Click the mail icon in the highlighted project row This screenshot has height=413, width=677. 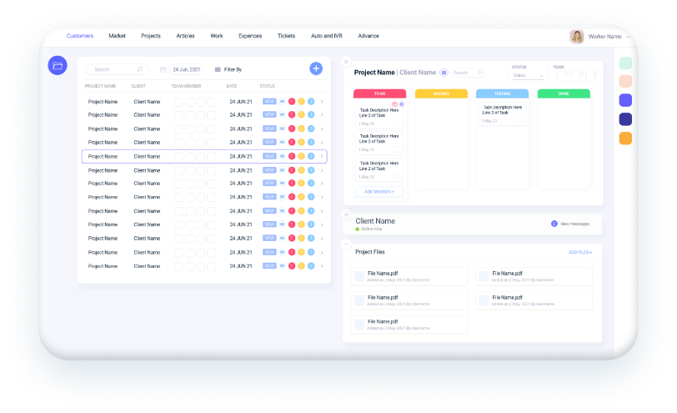282,156
